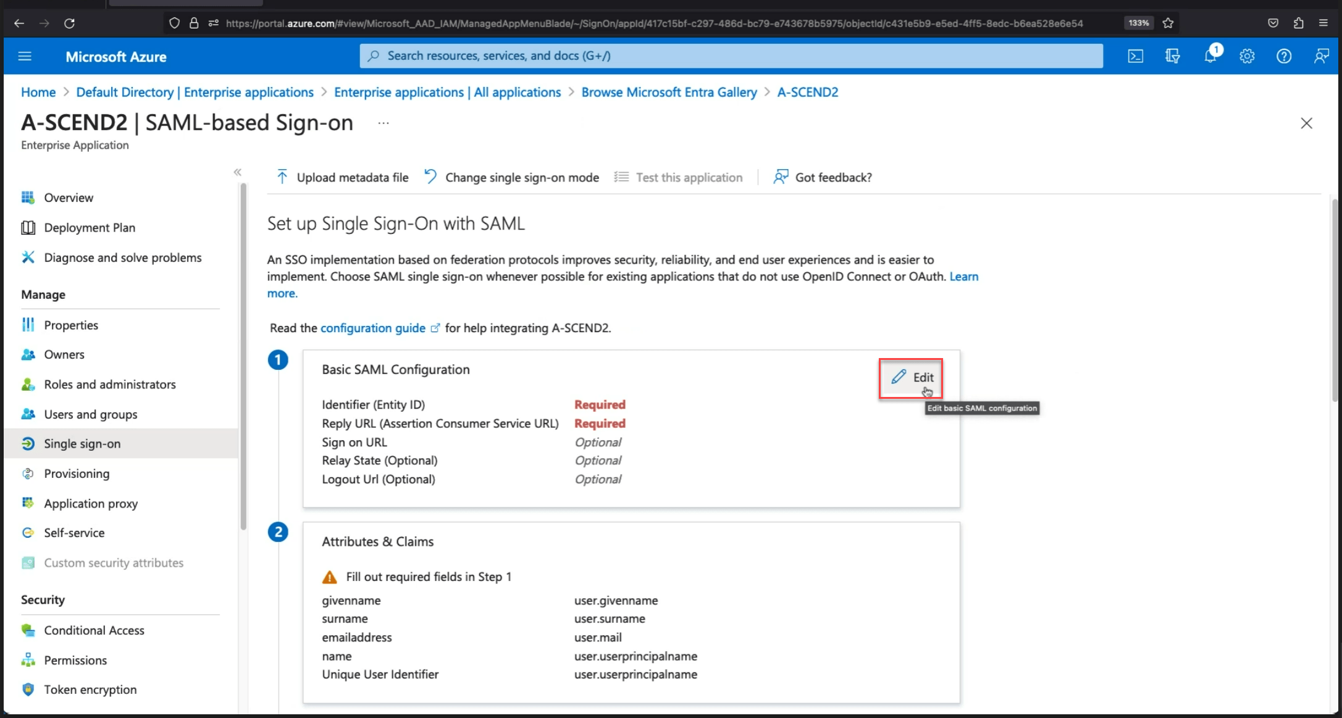
Task: Open portal settings gear icon
Action: [x=1247, y=56]
